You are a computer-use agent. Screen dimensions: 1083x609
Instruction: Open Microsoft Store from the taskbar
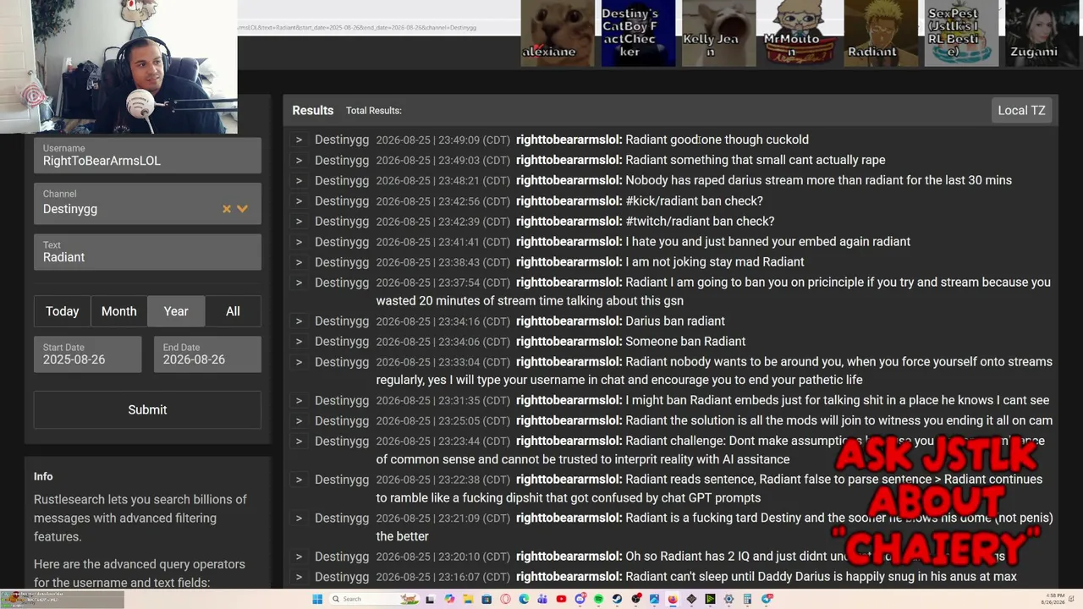[x=486, y=599]
